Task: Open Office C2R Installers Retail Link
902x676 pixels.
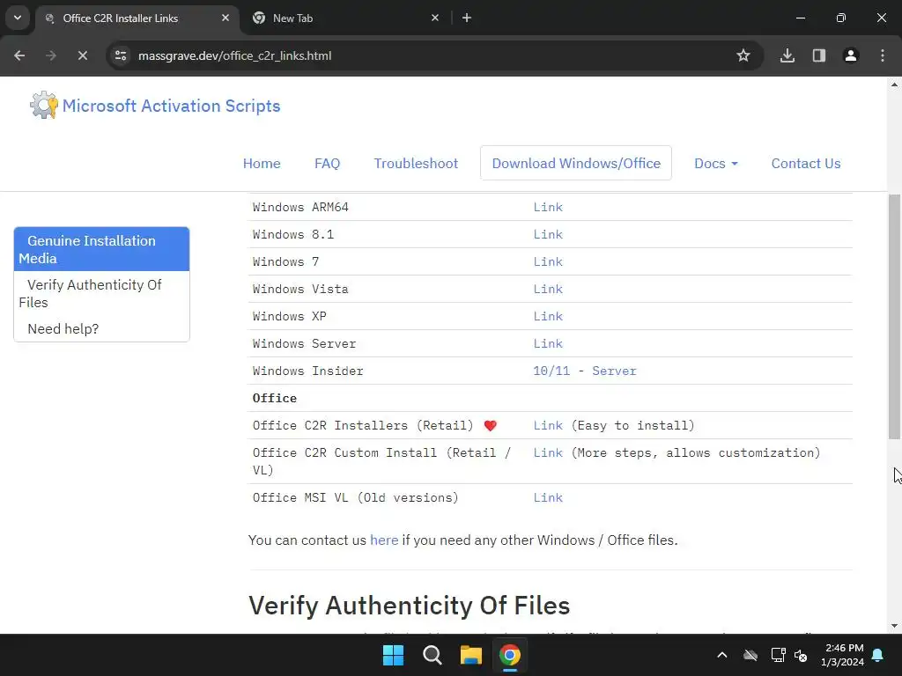Action: [548, 425]
